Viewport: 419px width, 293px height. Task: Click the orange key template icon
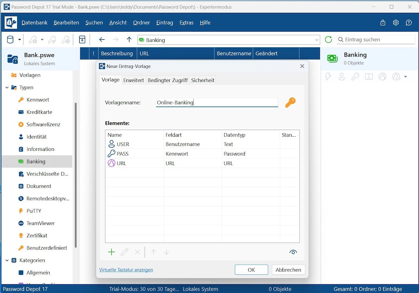click(x=290, y=102)
